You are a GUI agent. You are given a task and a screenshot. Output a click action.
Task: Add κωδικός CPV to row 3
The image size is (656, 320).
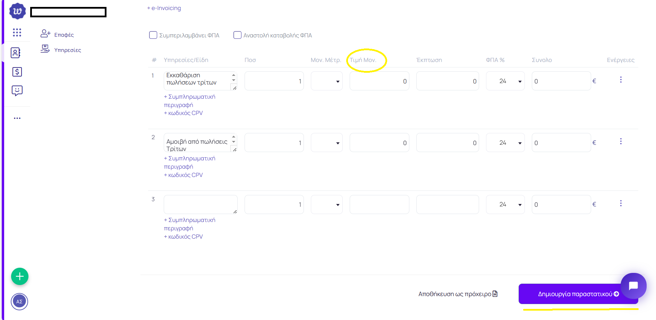[183, 237]
